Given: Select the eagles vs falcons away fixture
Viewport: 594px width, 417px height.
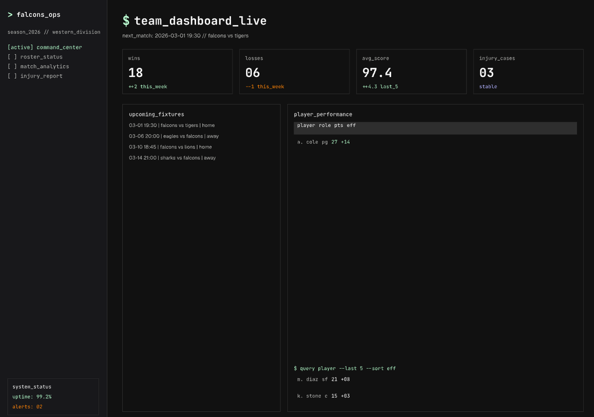Looking at the screenshot, I should click(174, 136).
